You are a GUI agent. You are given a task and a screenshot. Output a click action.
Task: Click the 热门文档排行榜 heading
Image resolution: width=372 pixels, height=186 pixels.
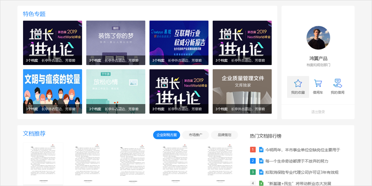point(266,136)
